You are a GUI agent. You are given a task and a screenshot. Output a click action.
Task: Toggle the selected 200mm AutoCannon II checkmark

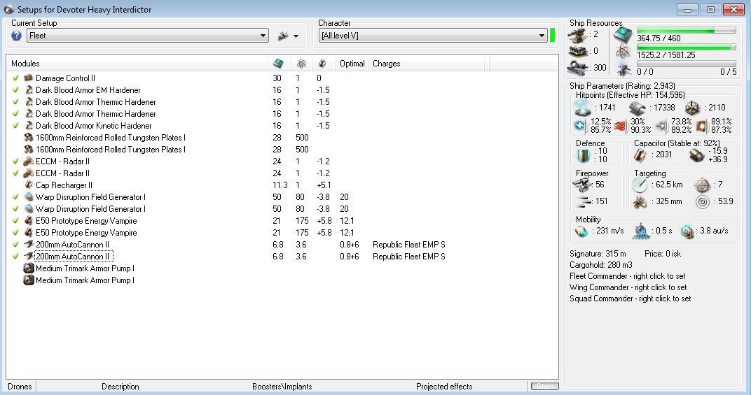click(x=16, y=257)
